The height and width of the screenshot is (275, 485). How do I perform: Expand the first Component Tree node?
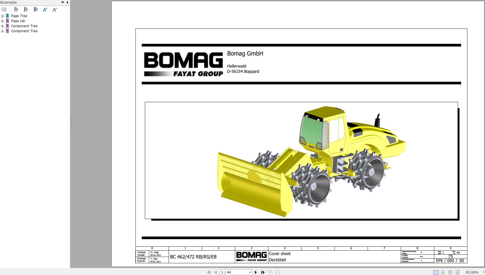[x=2, y=26]
